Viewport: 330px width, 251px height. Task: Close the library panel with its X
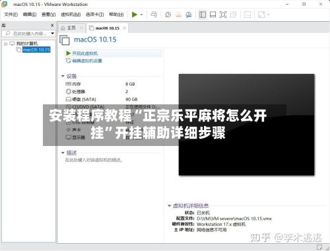tap(52, 26)
